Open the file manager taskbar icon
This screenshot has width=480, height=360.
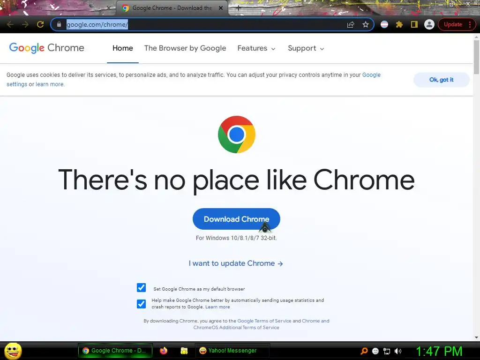coord(184,351)
